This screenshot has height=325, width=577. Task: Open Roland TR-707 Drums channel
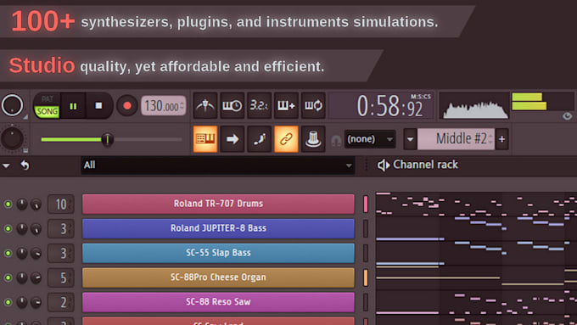218,204
